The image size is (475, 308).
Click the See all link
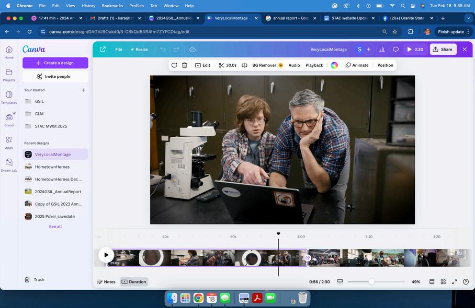pyautogui.click(x=55, y=227)
